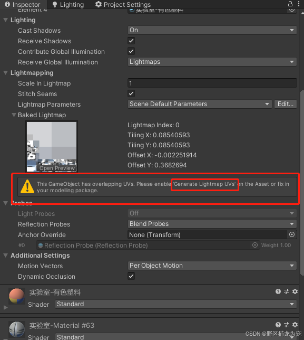The width and height of the screenshot is (304, 340).
Task: Click the Offset Y: 0.3682694 value
Action: [157, 165]
